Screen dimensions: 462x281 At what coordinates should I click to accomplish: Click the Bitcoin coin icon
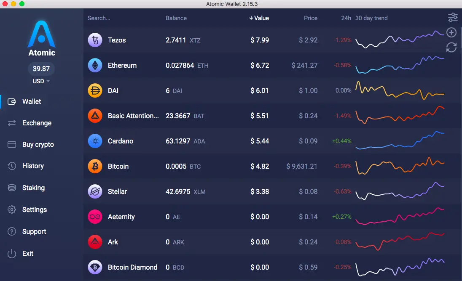point(95,166)
